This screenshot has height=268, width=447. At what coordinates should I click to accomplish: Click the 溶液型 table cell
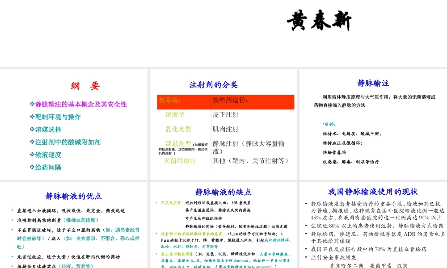click(x=175, y=114)
